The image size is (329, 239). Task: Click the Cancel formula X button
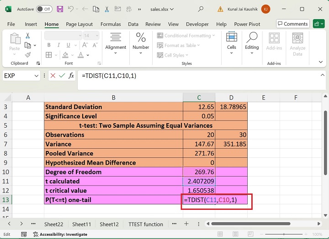pyautogui.click(x=53, y=76)
